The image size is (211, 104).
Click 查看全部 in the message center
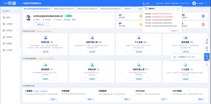(175, 31)
